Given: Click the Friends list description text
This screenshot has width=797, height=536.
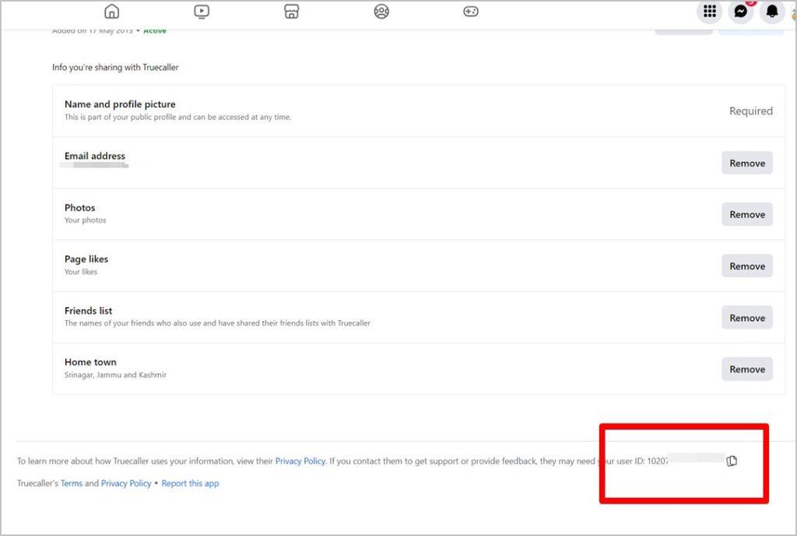Looking at the screenshot, I should 218,323.
